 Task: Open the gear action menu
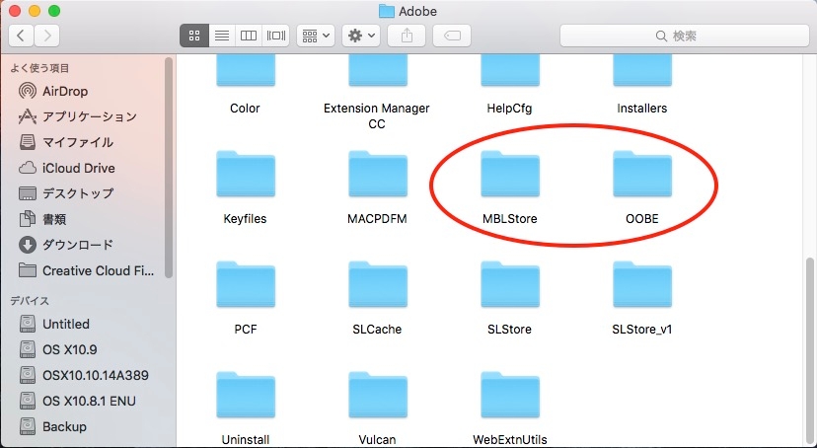361,36
